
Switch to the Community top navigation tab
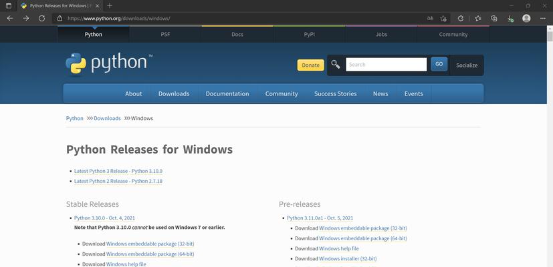(453, 34)
